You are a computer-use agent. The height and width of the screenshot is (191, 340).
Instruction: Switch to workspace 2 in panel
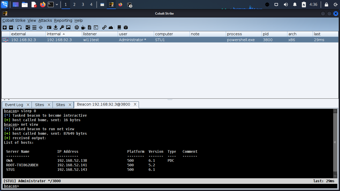tap(74, 5)
